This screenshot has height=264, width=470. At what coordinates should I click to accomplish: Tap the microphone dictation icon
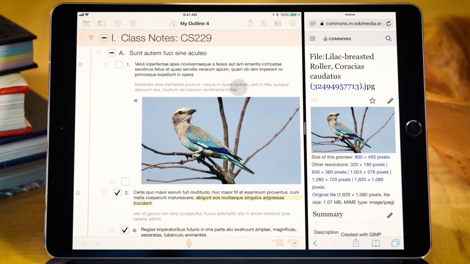coord(189,243)
